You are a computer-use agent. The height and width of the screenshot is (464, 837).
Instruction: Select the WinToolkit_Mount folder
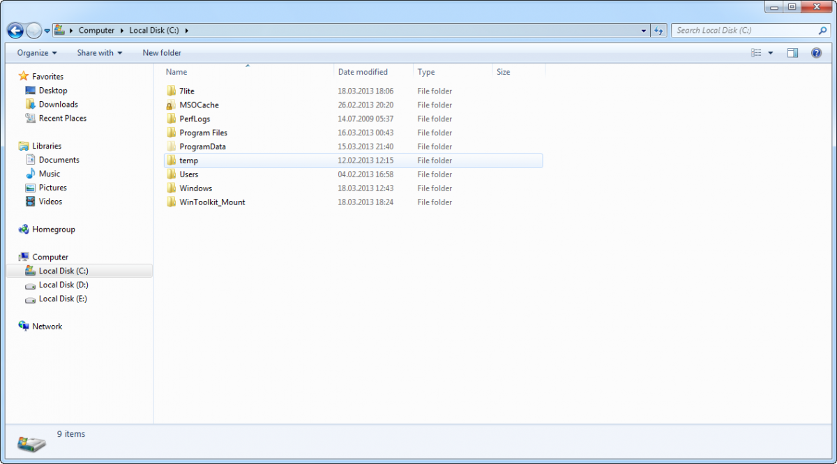[x=211, y=202]
